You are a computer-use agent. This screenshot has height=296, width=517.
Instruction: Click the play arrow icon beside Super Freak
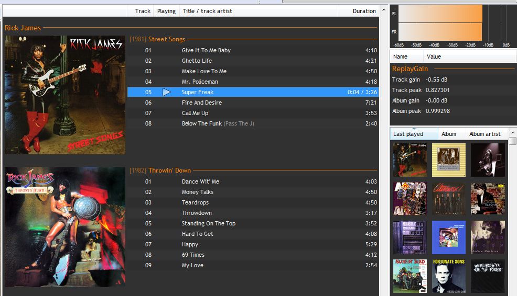167,92
